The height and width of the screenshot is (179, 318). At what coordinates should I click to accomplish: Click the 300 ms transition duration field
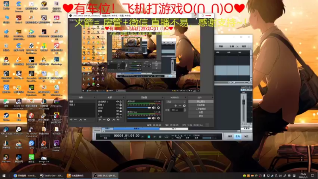click(177, 110)
